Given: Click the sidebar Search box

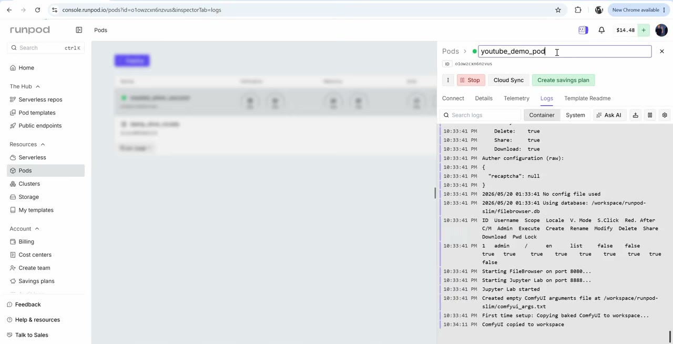Looking at the screenshot, I should pos(46,48).
